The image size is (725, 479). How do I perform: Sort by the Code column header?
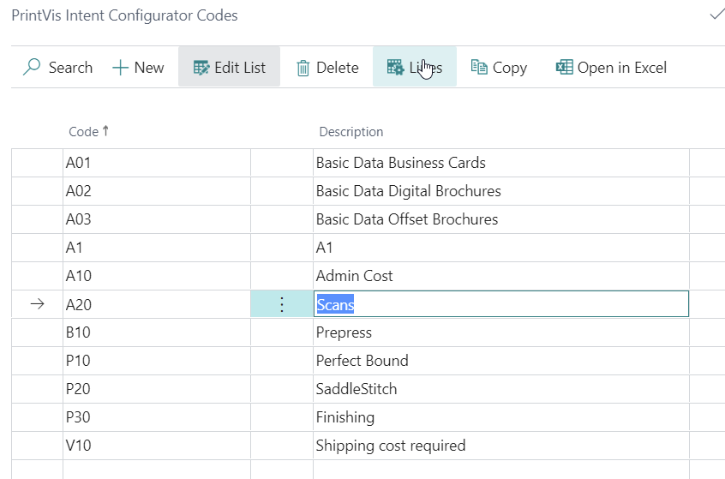[x=84, y=132]
